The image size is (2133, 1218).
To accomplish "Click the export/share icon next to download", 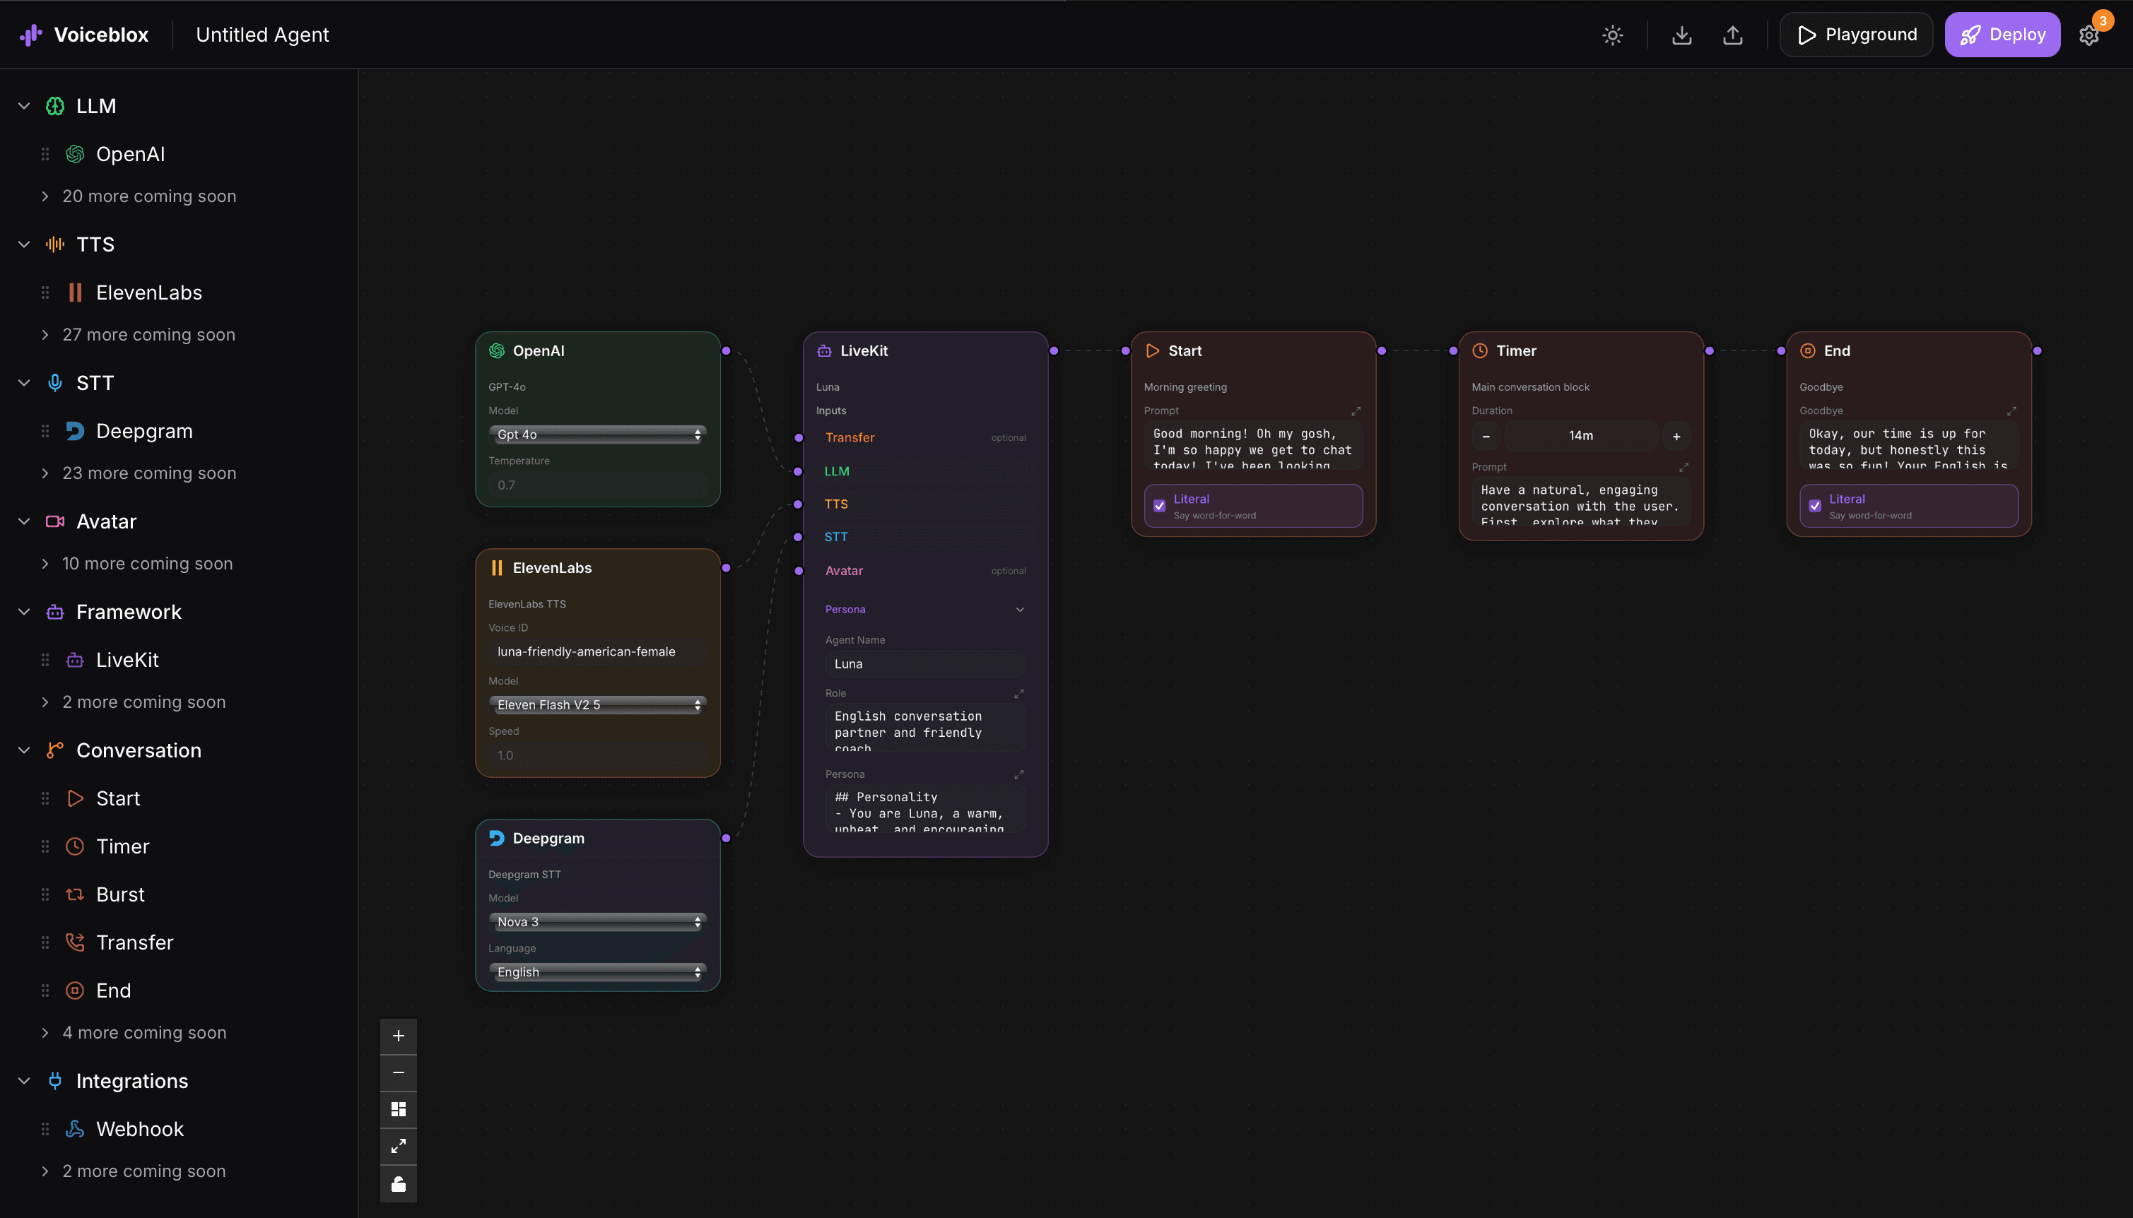I will 1732,35.
